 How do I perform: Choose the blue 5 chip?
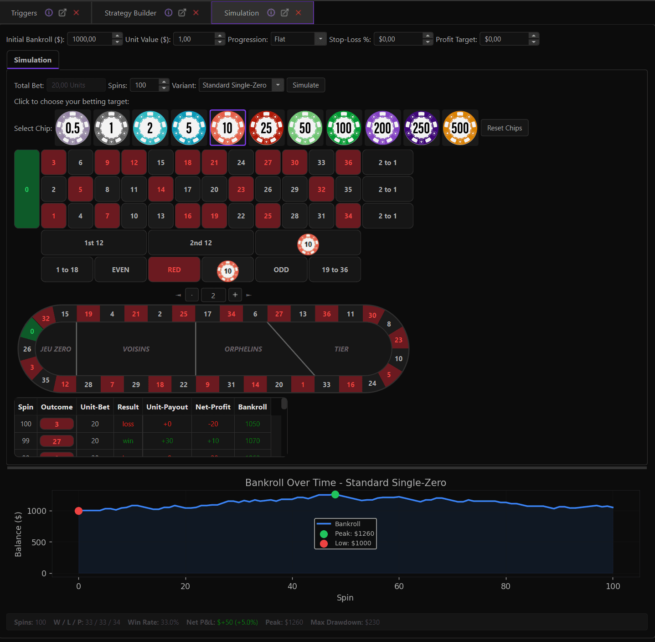point(189,128)
